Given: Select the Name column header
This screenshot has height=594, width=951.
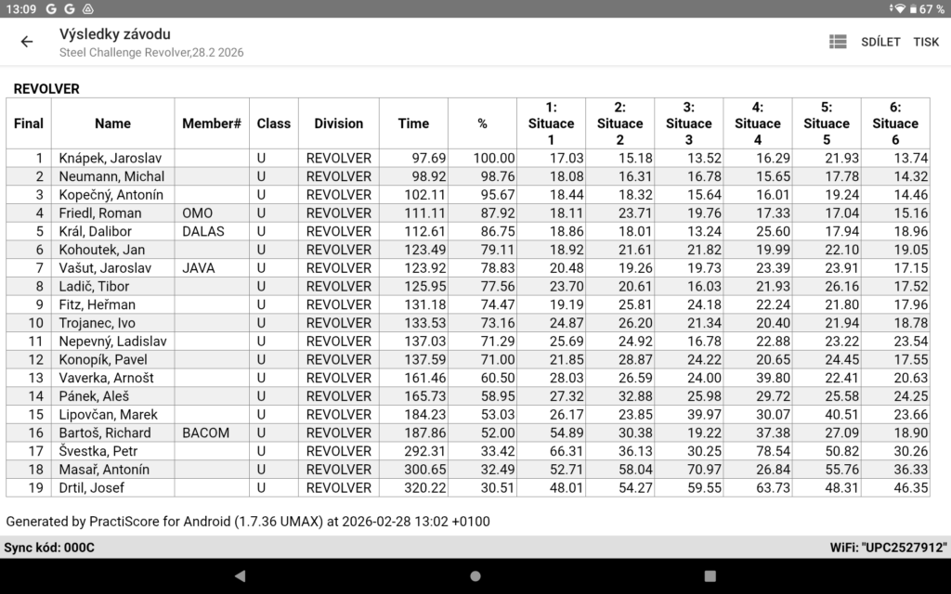Looking at the screenshot, I should pos(112,123).
